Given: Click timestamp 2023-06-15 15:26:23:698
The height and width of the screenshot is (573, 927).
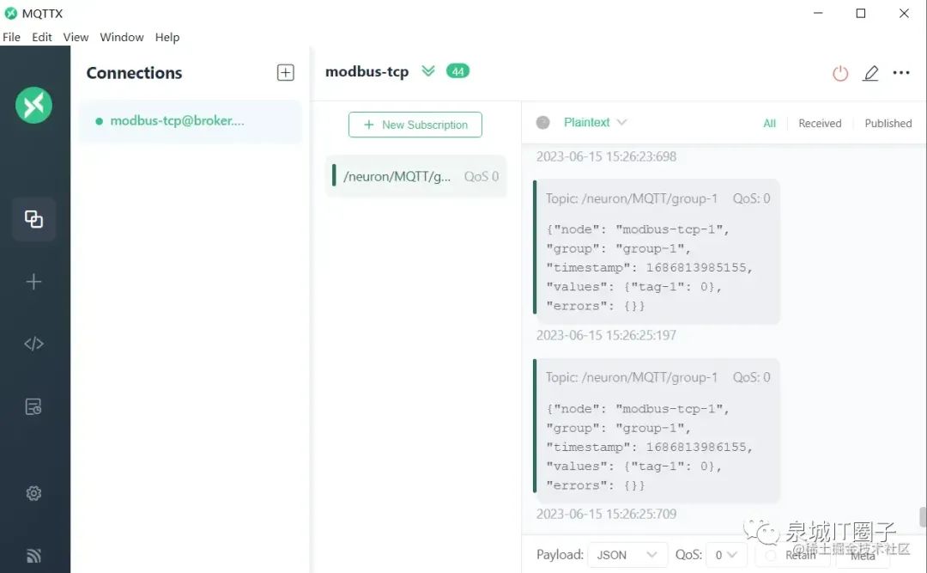Looking at the screenshot, I should [606, 156].
